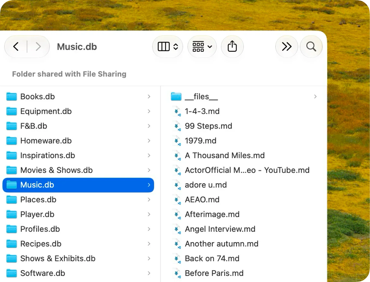Select the Books.db folder
Screen dimensions: 370x282
click(x=78, y=96)
